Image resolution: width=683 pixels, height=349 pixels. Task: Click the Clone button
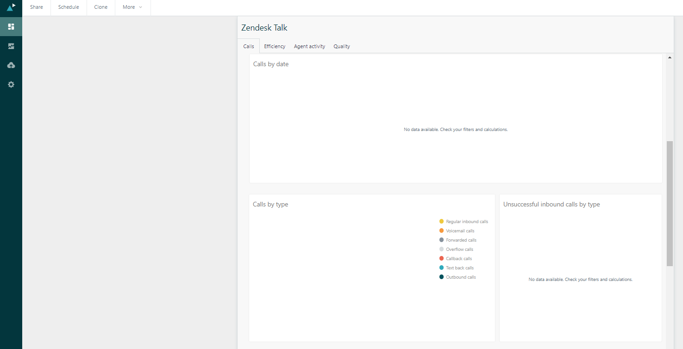pos(101,7)
